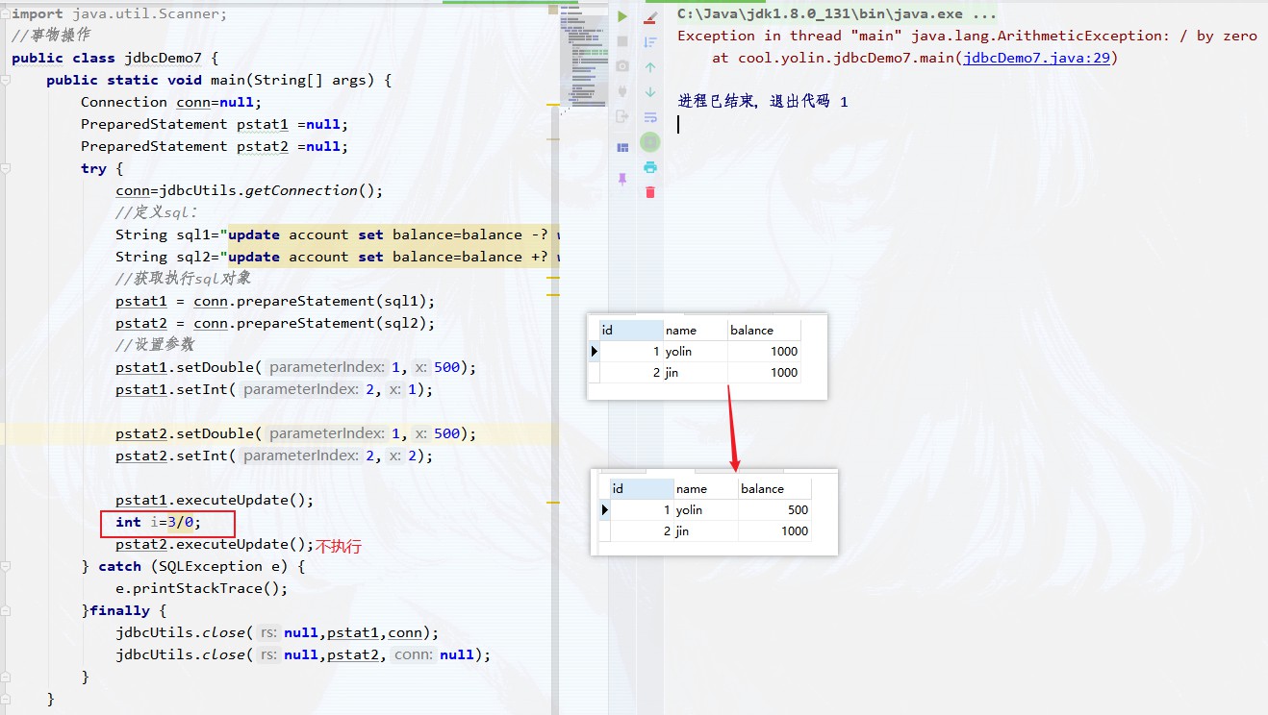This screenshot has height=715, width=1268.
Task: Click the gray Stop process button
Action: pos(622,41)
